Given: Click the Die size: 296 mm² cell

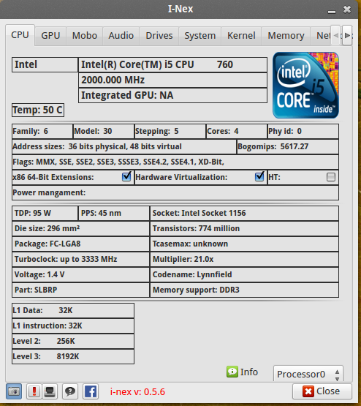Looking at the screenshot, I should [80, 229].
